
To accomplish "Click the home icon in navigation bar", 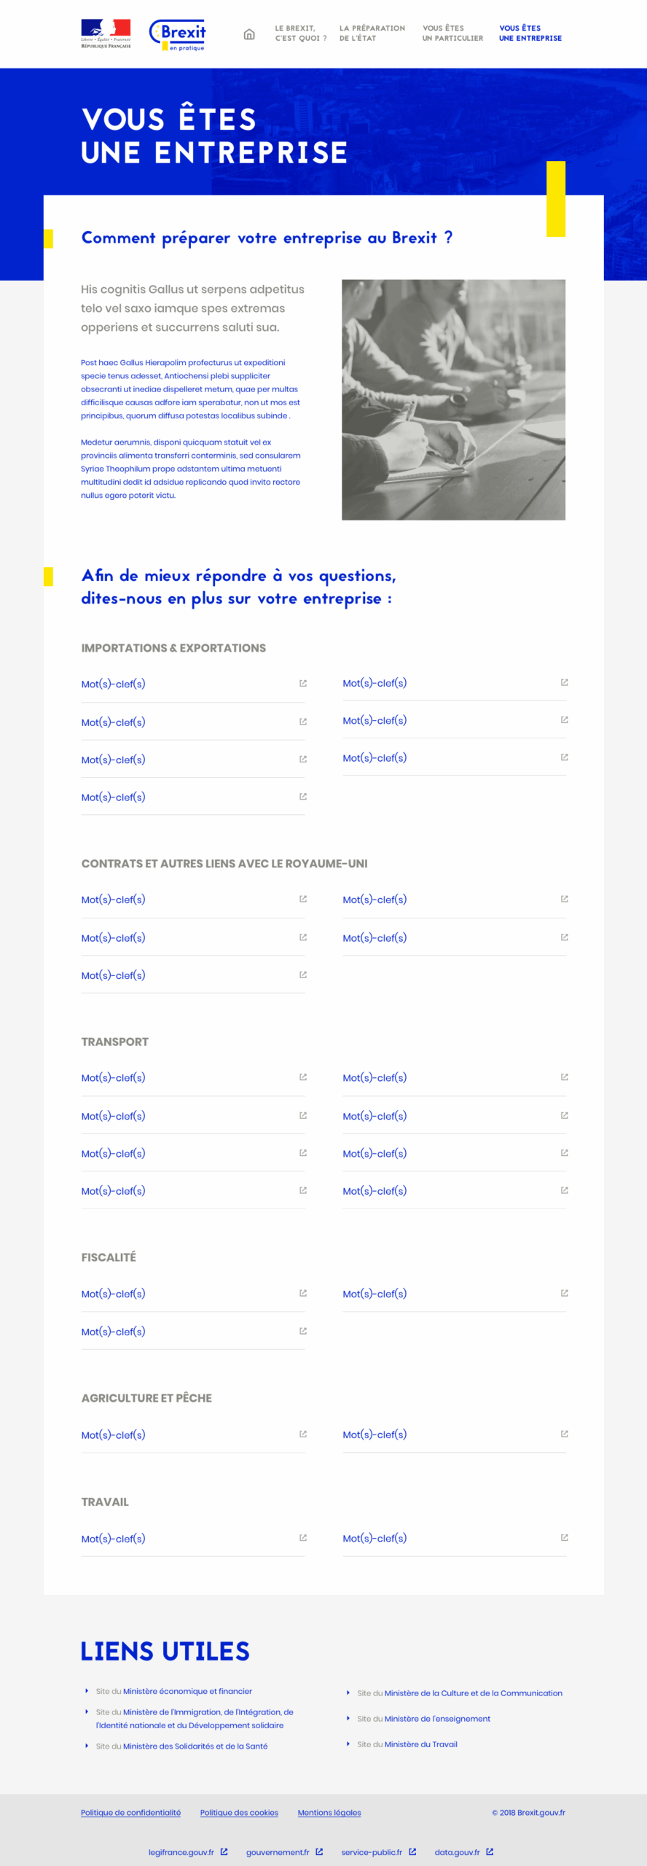I will tap(249, 34).
